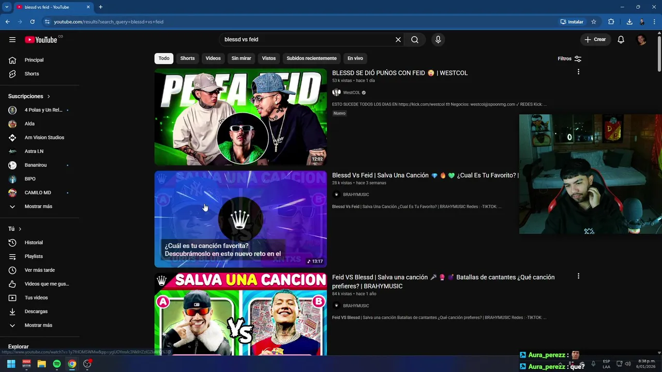Open video title Feid VS Blessd Salva una canción
Image resolution: width=662 pixels, height=372 pixels.
pyautogui.click(x=443, y=282)
